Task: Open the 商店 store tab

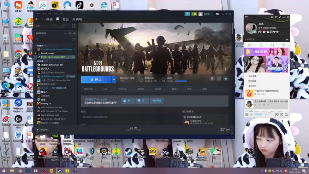Action: pyautogui.click(x=49, y=19)
